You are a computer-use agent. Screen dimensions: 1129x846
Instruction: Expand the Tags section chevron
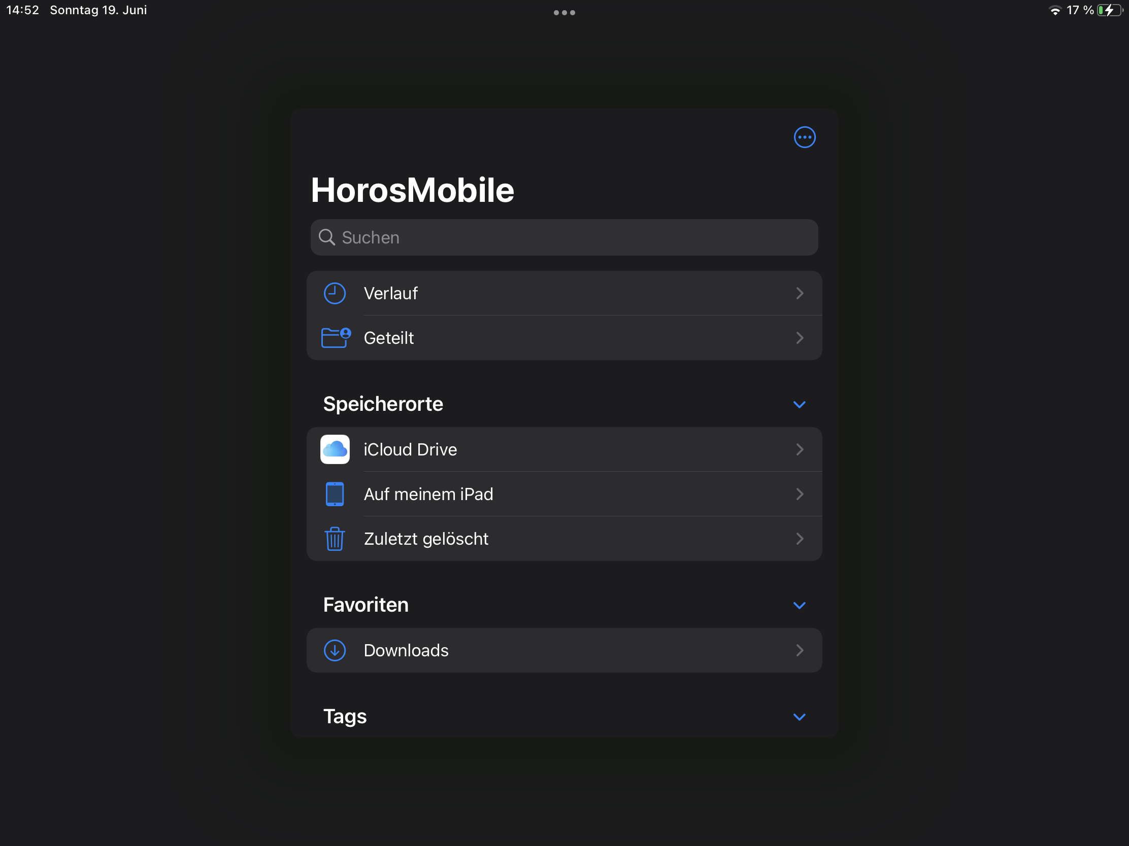[x=799, y=717]
